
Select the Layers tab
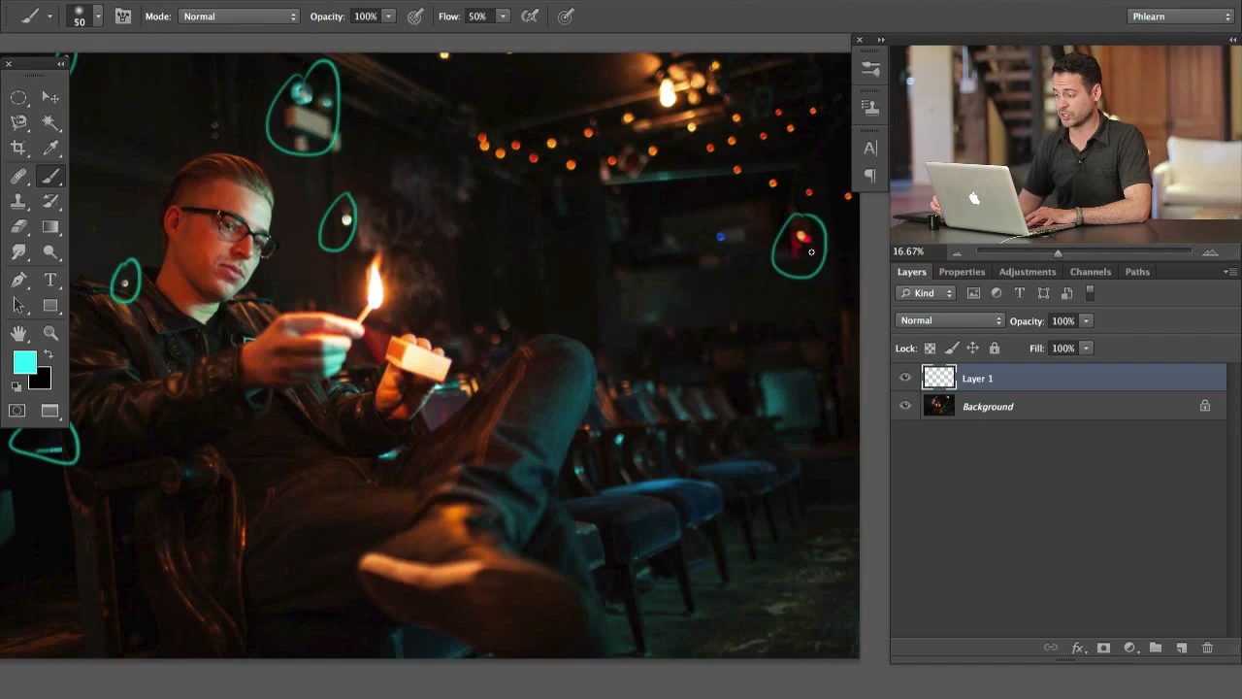click(911, 272)
